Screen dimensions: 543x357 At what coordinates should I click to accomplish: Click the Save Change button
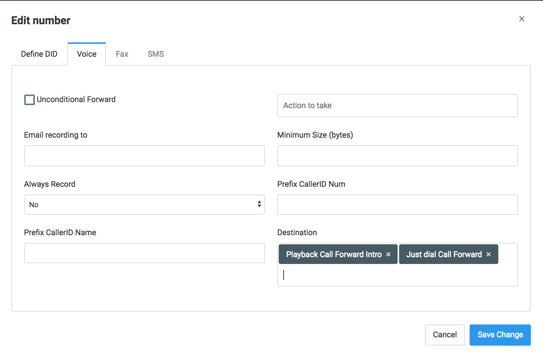tap(500, 335)
